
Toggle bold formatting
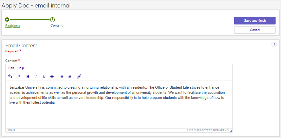click(28, 76)
